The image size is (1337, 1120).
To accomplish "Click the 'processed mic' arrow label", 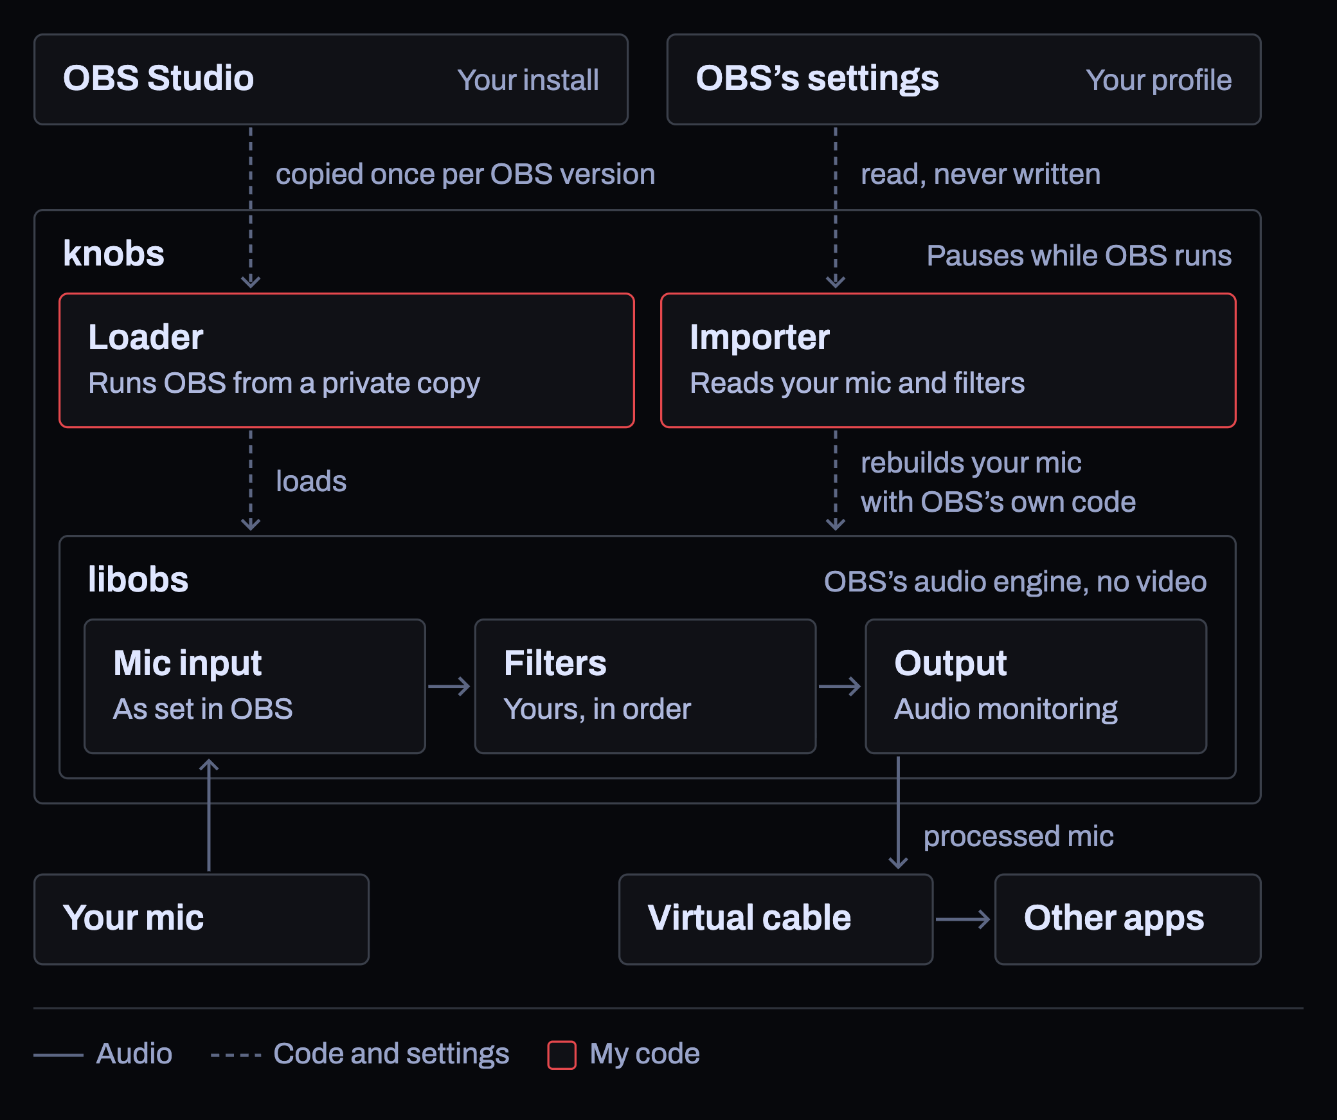I will tap(1018, 836).
